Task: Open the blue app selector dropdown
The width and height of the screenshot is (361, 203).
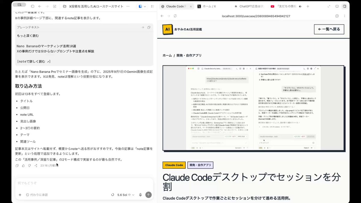Action: coord(142,6)
